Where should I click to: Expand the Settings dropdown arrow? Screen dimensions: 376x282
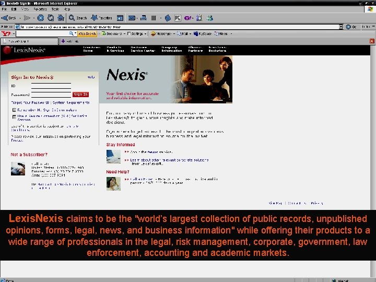[x=145, y=34]
